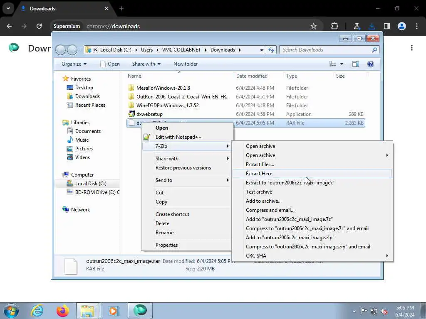Expand the CRC SHA submenu
Screen dimensions: 426x319
click(x=312, y=256)
